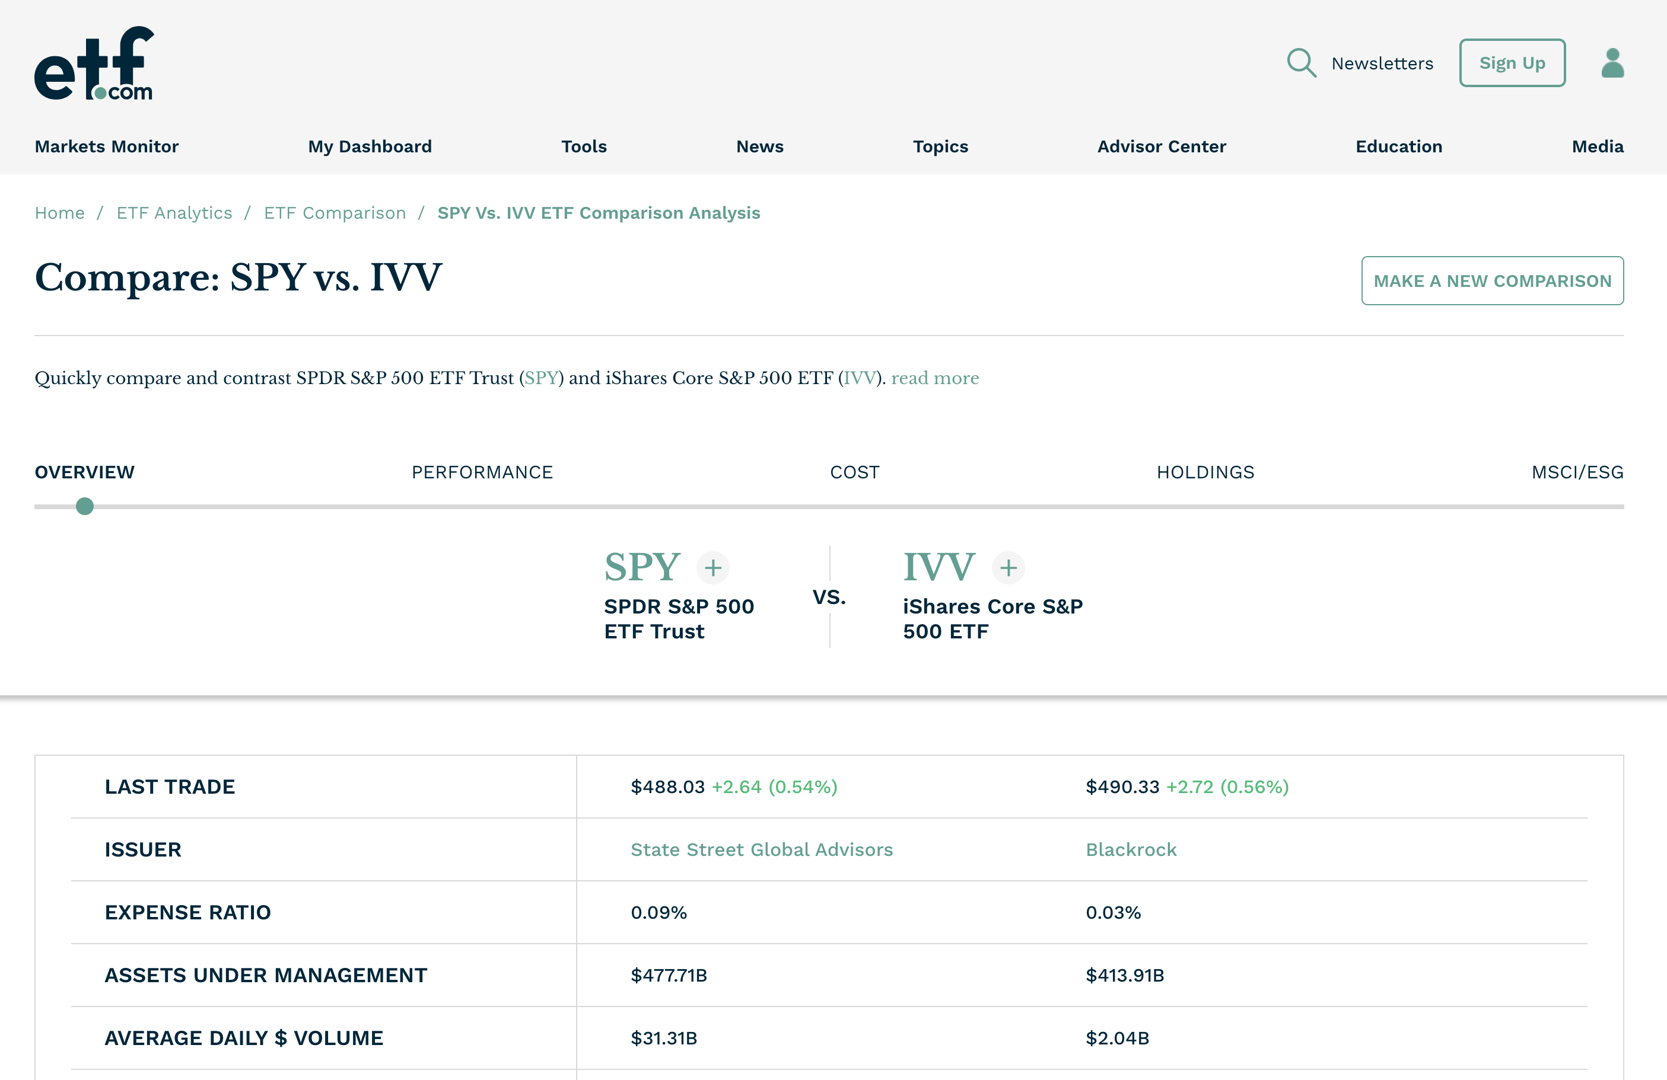Click AVERAGE DAILY $ VOLUME row label
1667x1080 pixels.
click(244, 1038)
